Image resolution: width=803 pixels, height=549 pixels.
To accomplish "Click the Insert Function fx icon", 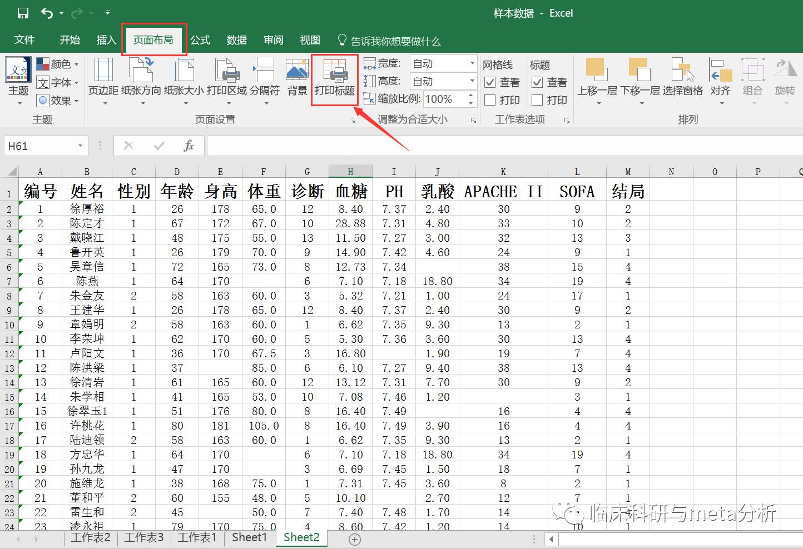I will [189, 146].
